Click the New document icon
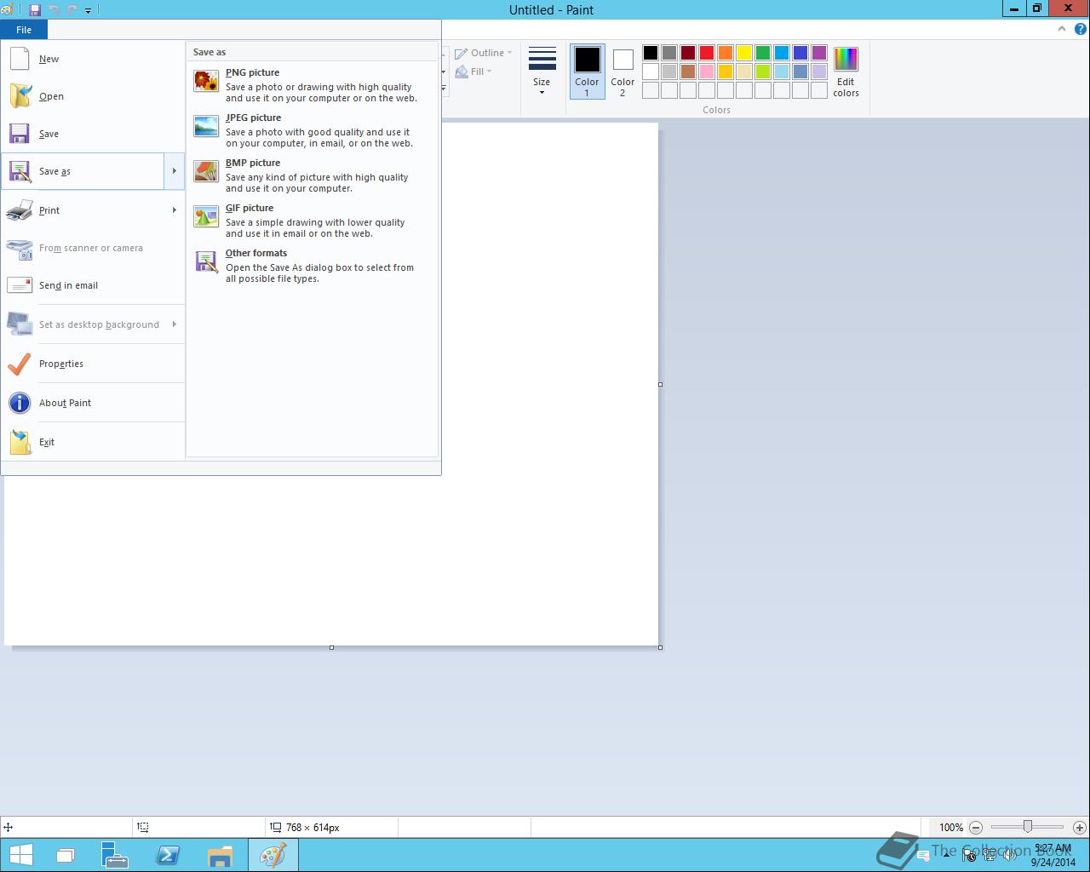Viewport: 1090px width, 872px height. point(20,59)
